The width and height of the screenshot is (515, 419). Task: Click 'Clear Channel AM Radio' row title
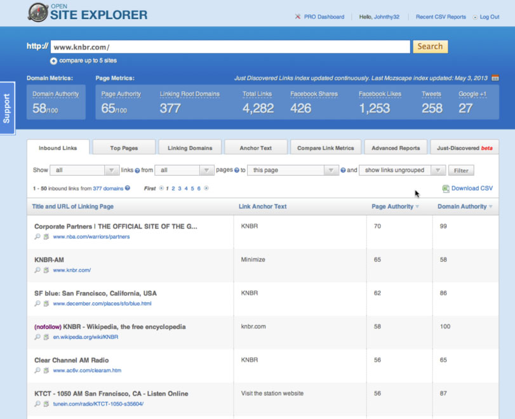point(72,360)
